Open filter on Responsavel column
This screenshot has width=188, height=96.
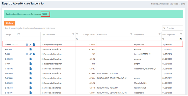[159, 34]
